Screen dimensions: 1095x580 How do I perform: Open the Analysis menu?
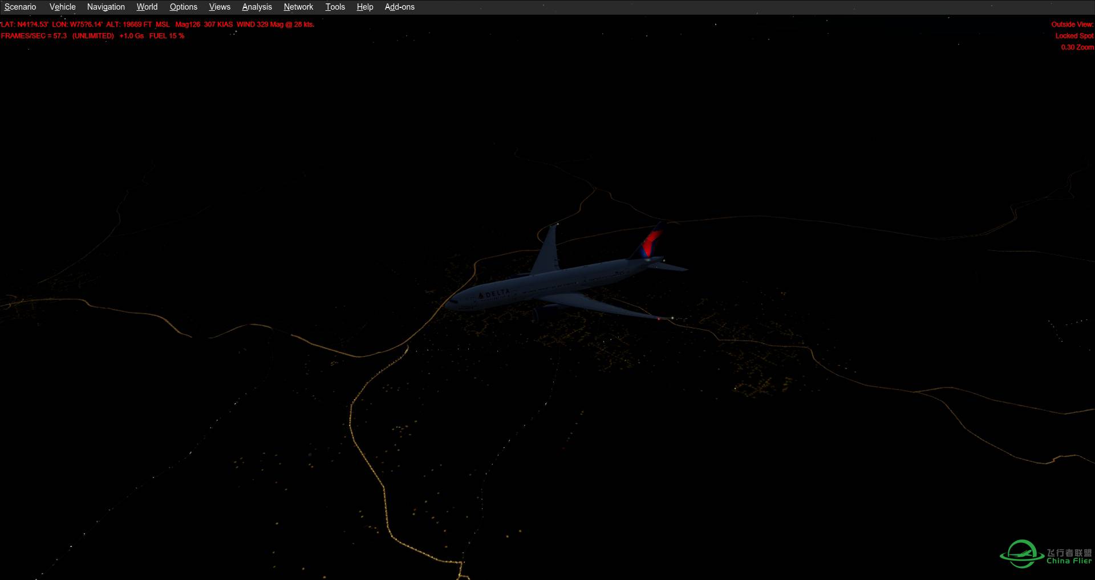(257, 7)
